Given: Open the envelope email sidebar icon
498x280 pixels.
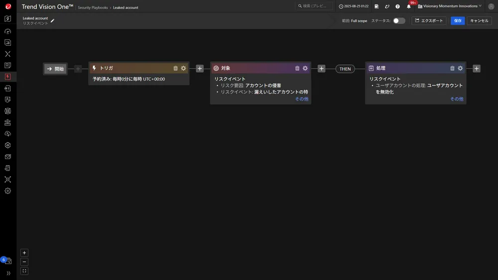Looking at the screenshot, I should click(7, 157).
